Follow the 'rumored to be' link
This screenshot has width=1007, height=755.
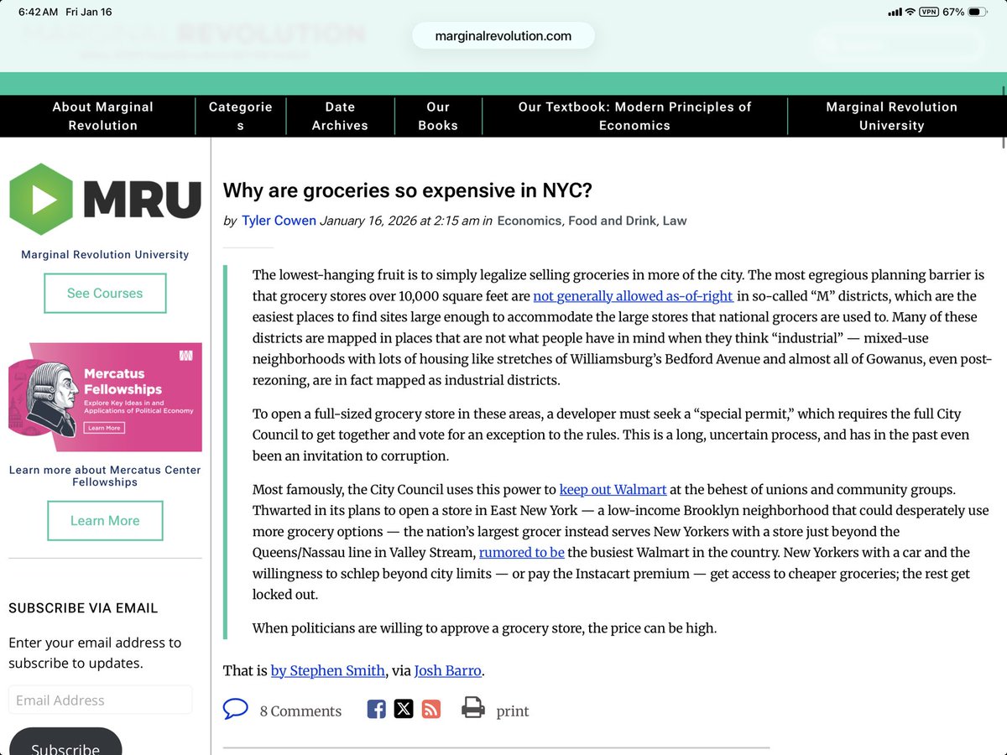[x=521, y=553]
